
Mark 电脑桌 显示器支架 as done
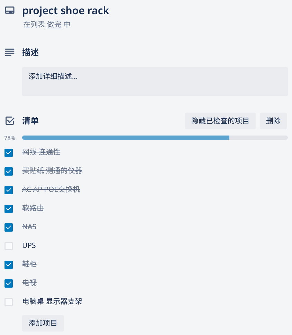9,302
